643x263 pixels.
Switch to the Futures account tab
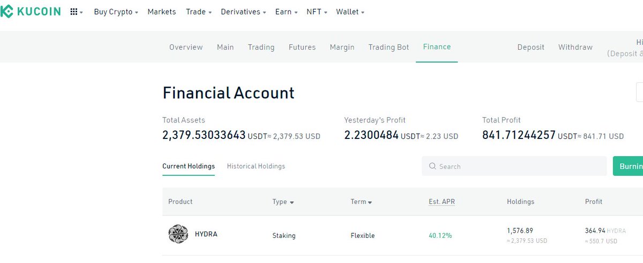pyautogui.click(x=302, y=47)
